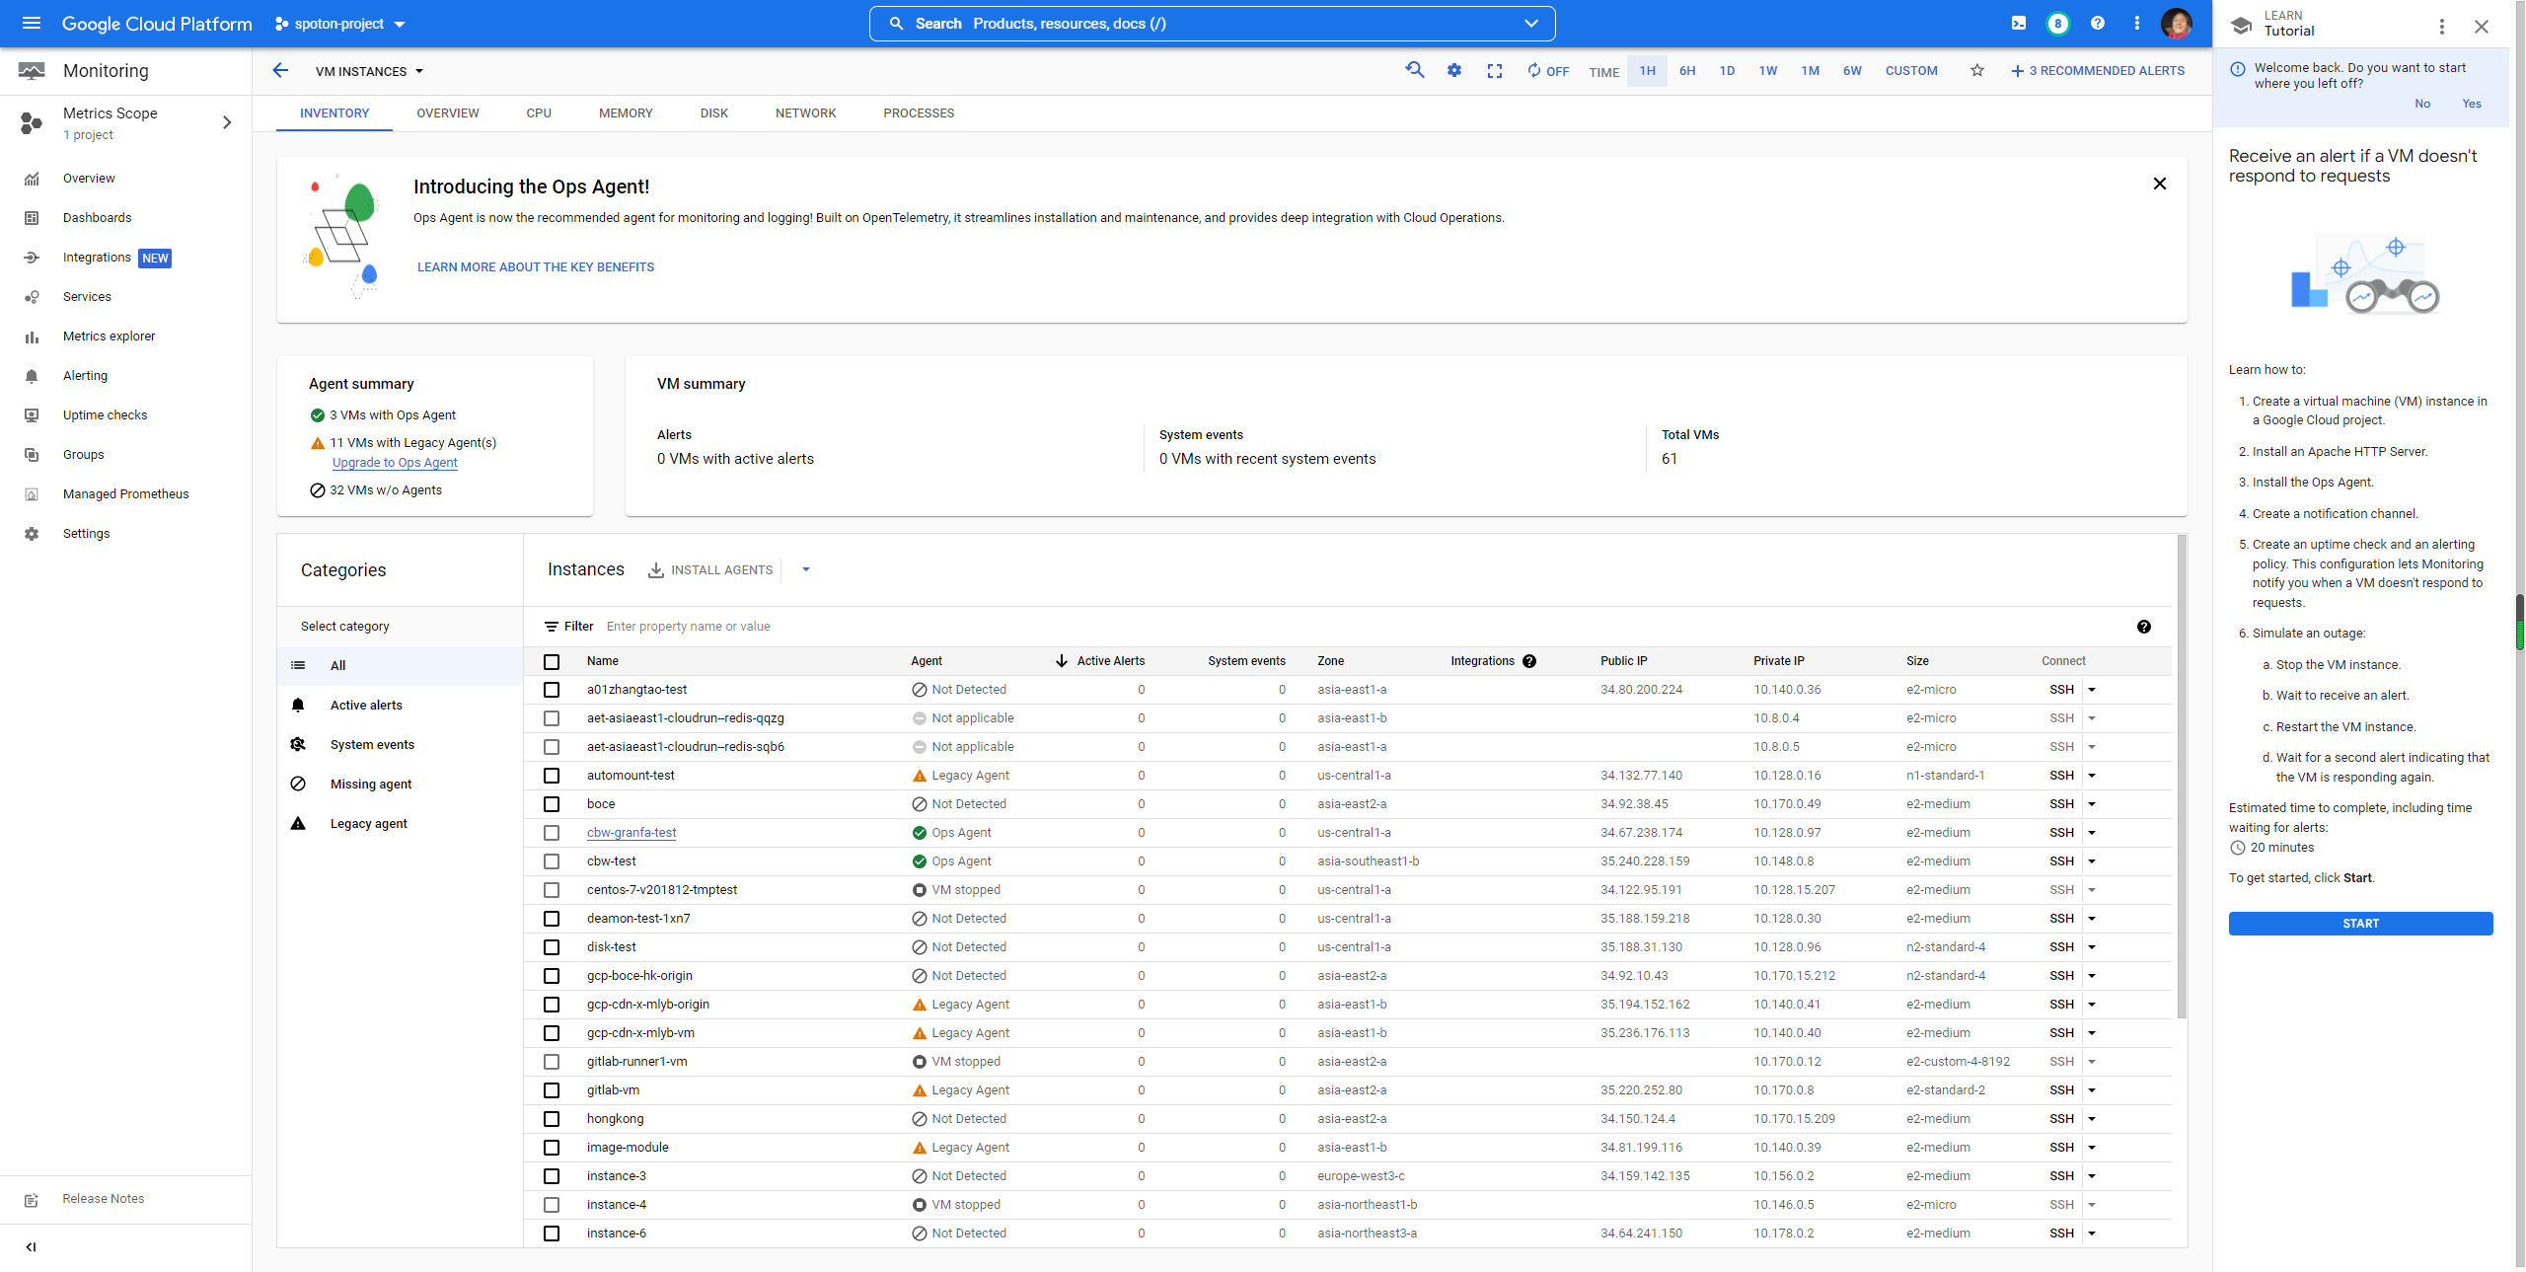2526x1272 pixels.
Task: Open Install Agents dropdown arrow
Action: [806, 569]
